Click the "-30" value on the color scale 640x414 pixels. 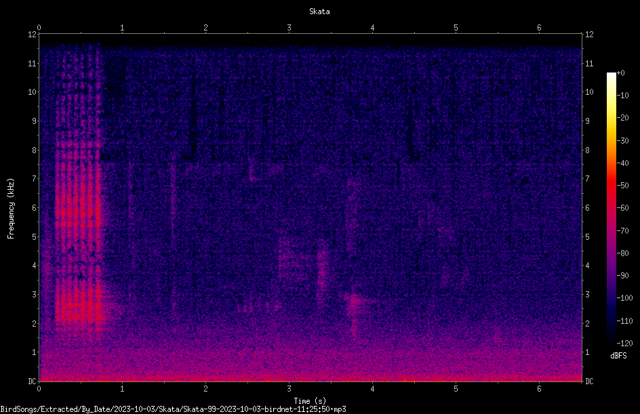[x=623, y=141]
